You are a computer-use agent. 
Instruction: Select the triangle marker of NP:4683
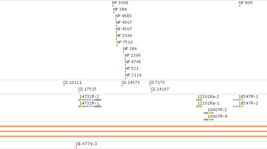[x=116, y=19]
